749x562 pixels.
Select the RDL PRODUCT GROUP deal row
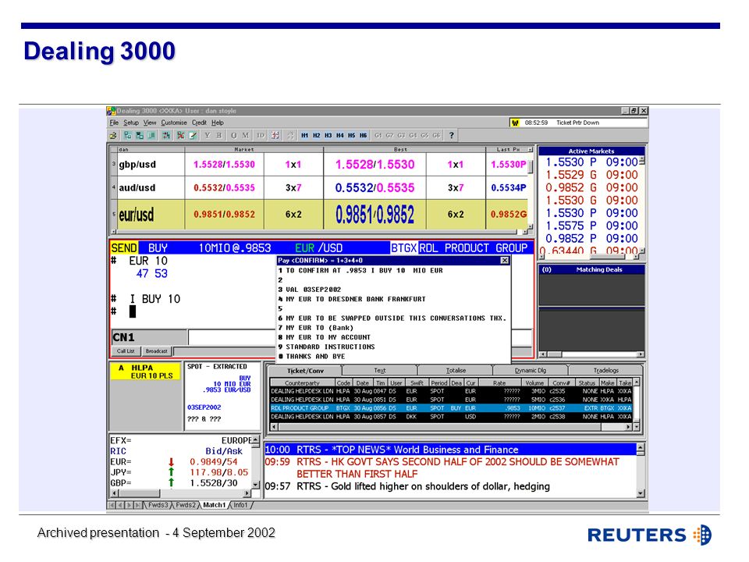(452, 408)
